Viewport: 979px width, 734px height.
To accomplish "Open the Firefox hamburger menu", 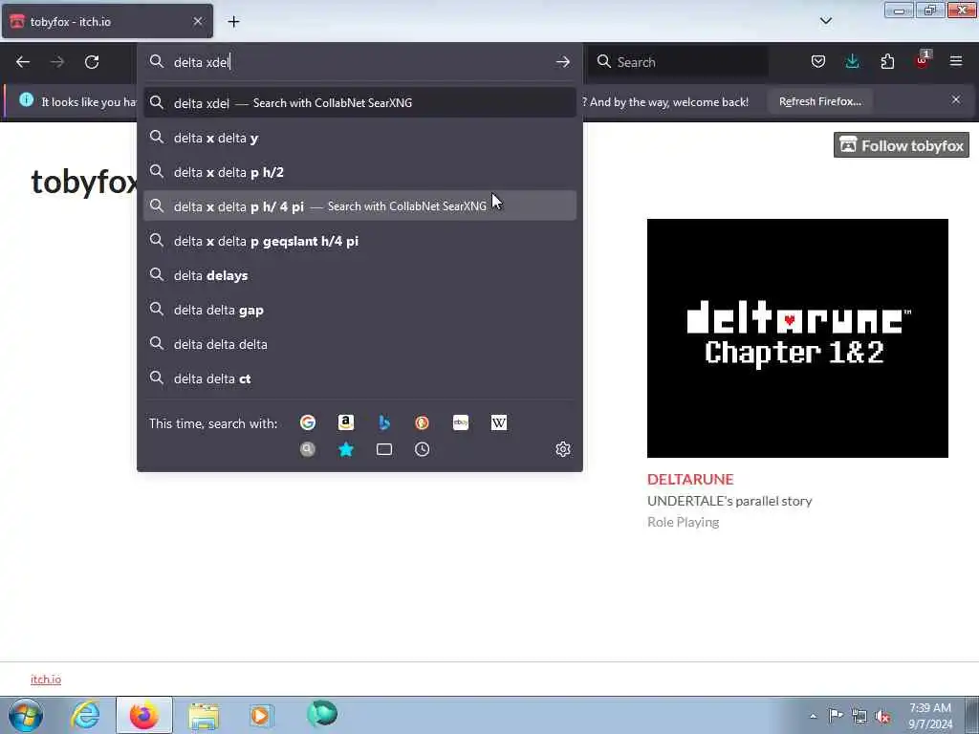I will pyautogui.click(x=956, y=61).
